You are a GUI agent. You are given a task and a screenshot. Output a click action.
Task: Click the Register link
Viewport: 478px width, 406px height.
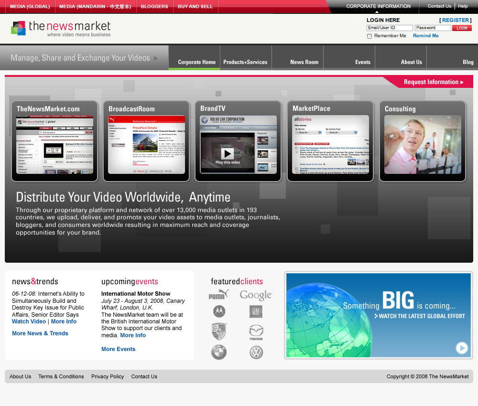click(456, 20)
